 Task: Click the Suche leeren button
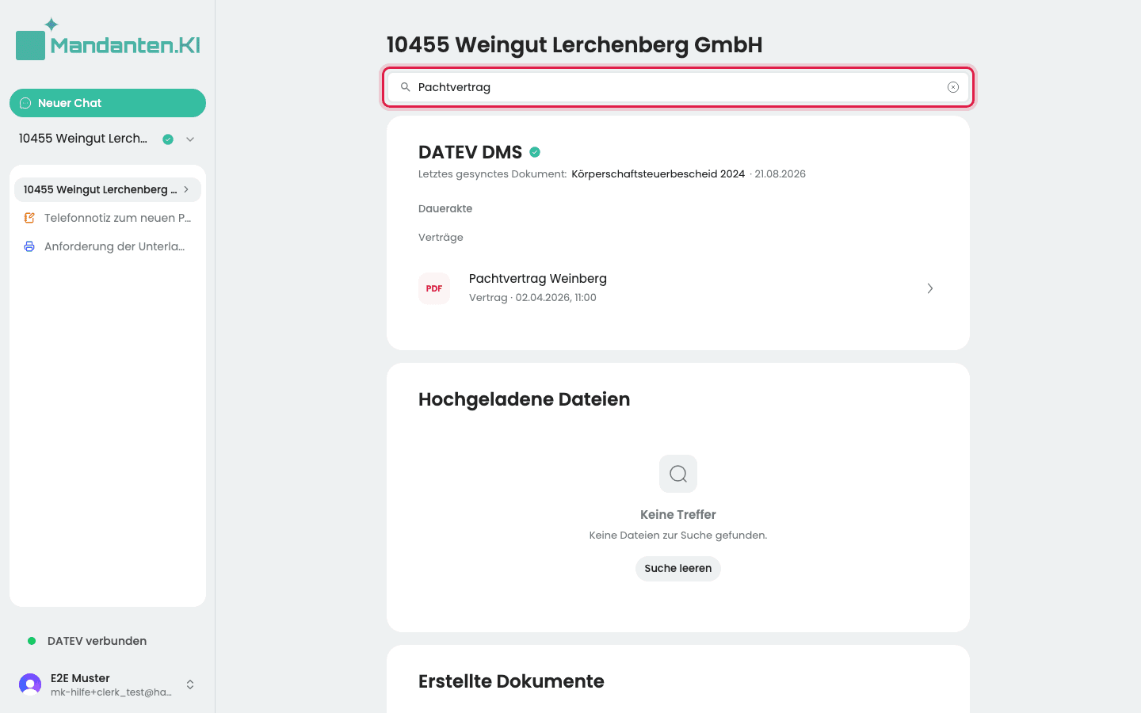click(678, 569)
